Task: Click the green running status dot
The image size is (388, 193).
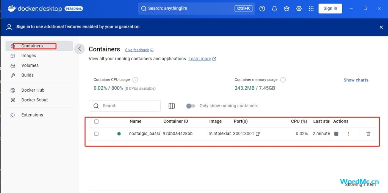Action: pyautogui.click(x=119, y=134)
